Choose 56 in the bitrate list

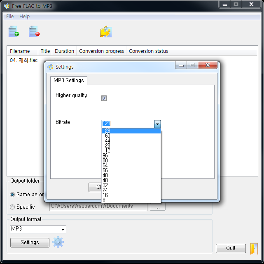[131, 171]
